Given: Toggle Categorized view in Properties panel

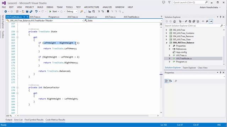Looking at the screenshot, I should (166, 81).
